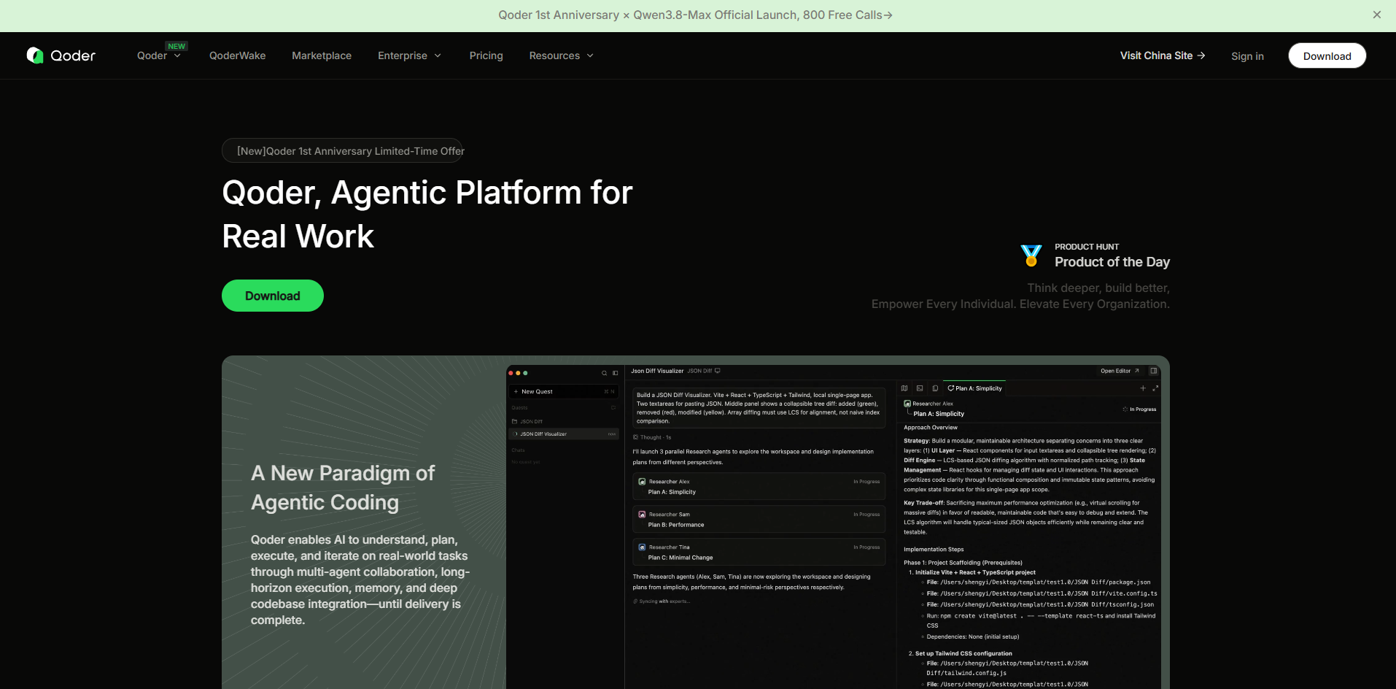Open the Qwen3.8-Max launch banner link
The height and width of the screenshot is (689, 1396).
(695, 15)
